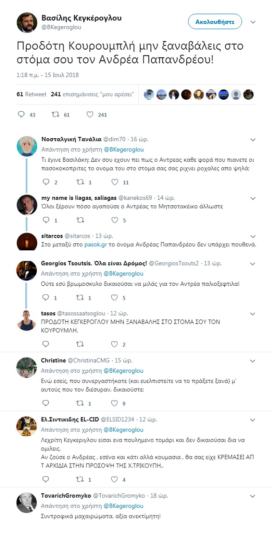
Task: Reply to Christine's comment
Action: (x=46, y=403)
